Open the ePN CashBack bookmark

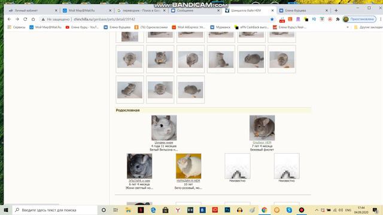(251, 27)
